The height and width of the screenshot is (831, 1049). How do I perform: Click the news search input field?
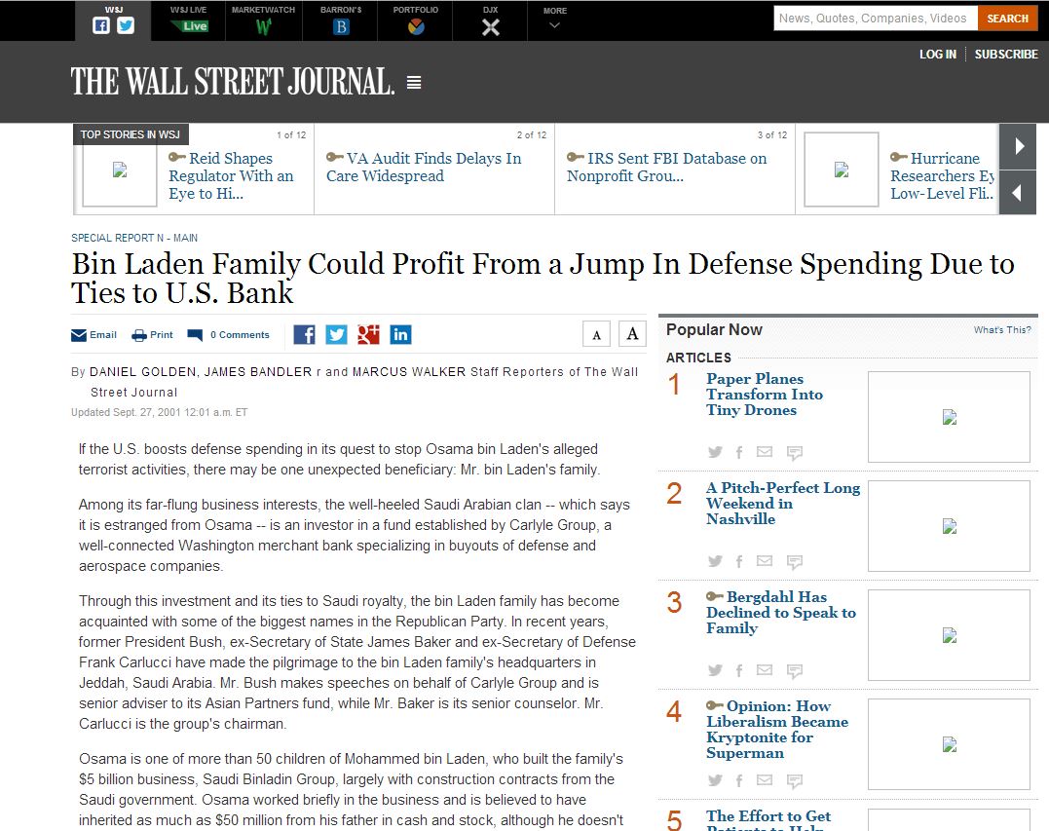876,19
